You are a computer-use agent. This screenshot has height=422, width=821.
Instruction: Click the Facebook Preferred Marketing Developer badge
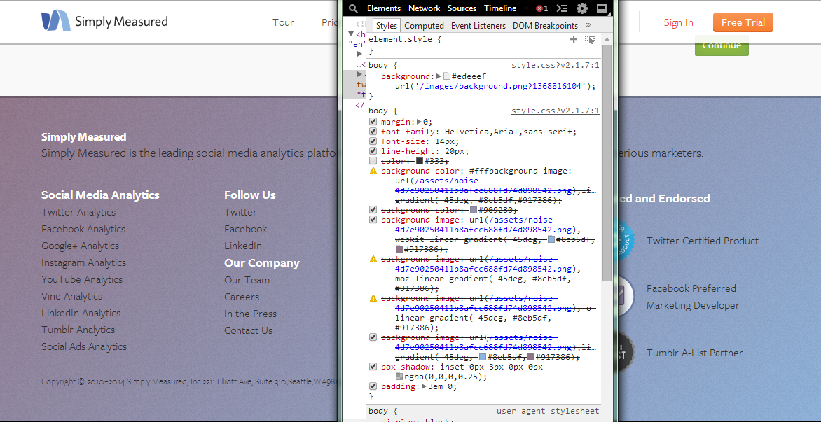[x=626, y=297]
